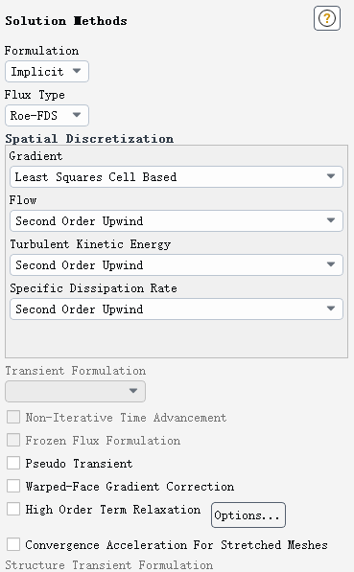Expand the Flow discretization dropdown
This screenshot has width=354, height=572.
coord(177,220)
